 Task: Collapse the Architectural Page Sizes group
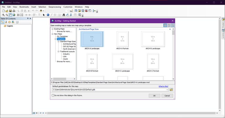coord(170,29)
